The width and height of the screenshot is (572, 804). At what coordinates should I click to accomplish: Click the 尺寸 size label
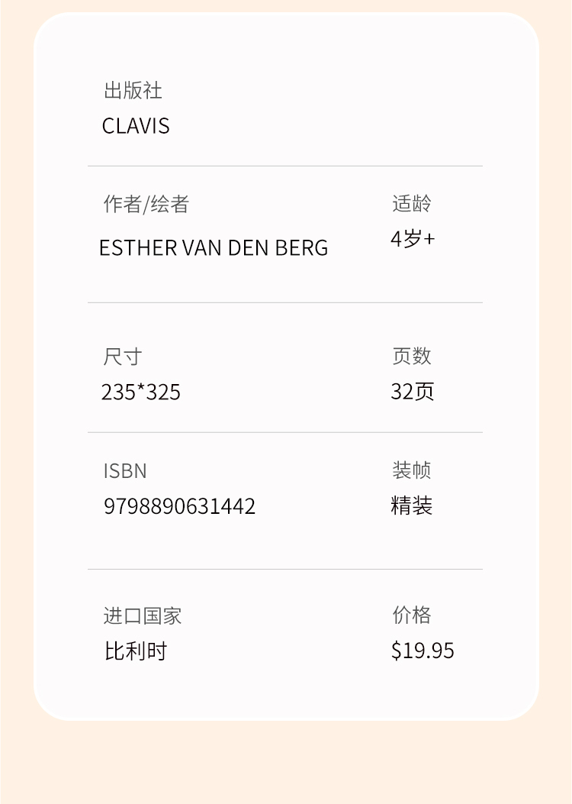pos(122,356)
